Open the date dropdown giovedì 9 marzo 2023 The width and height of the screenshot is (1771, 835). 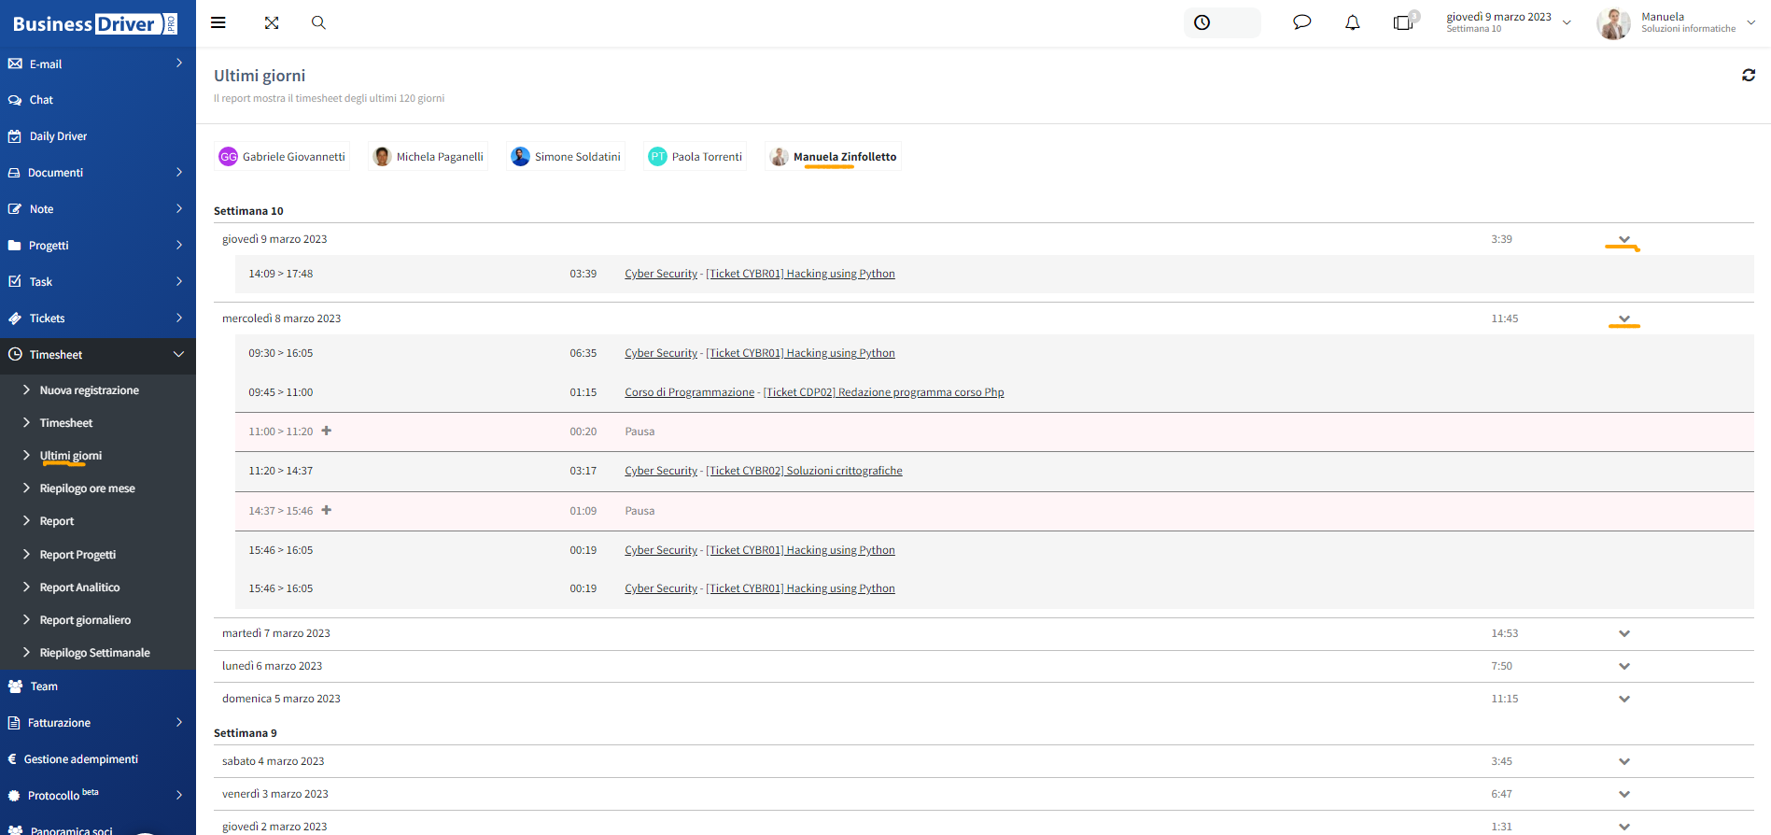pyautogui.click(x=1509, y=22)
